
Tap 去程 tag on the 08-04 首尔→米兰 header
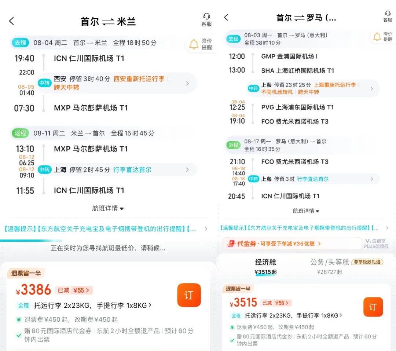point(21,43)
